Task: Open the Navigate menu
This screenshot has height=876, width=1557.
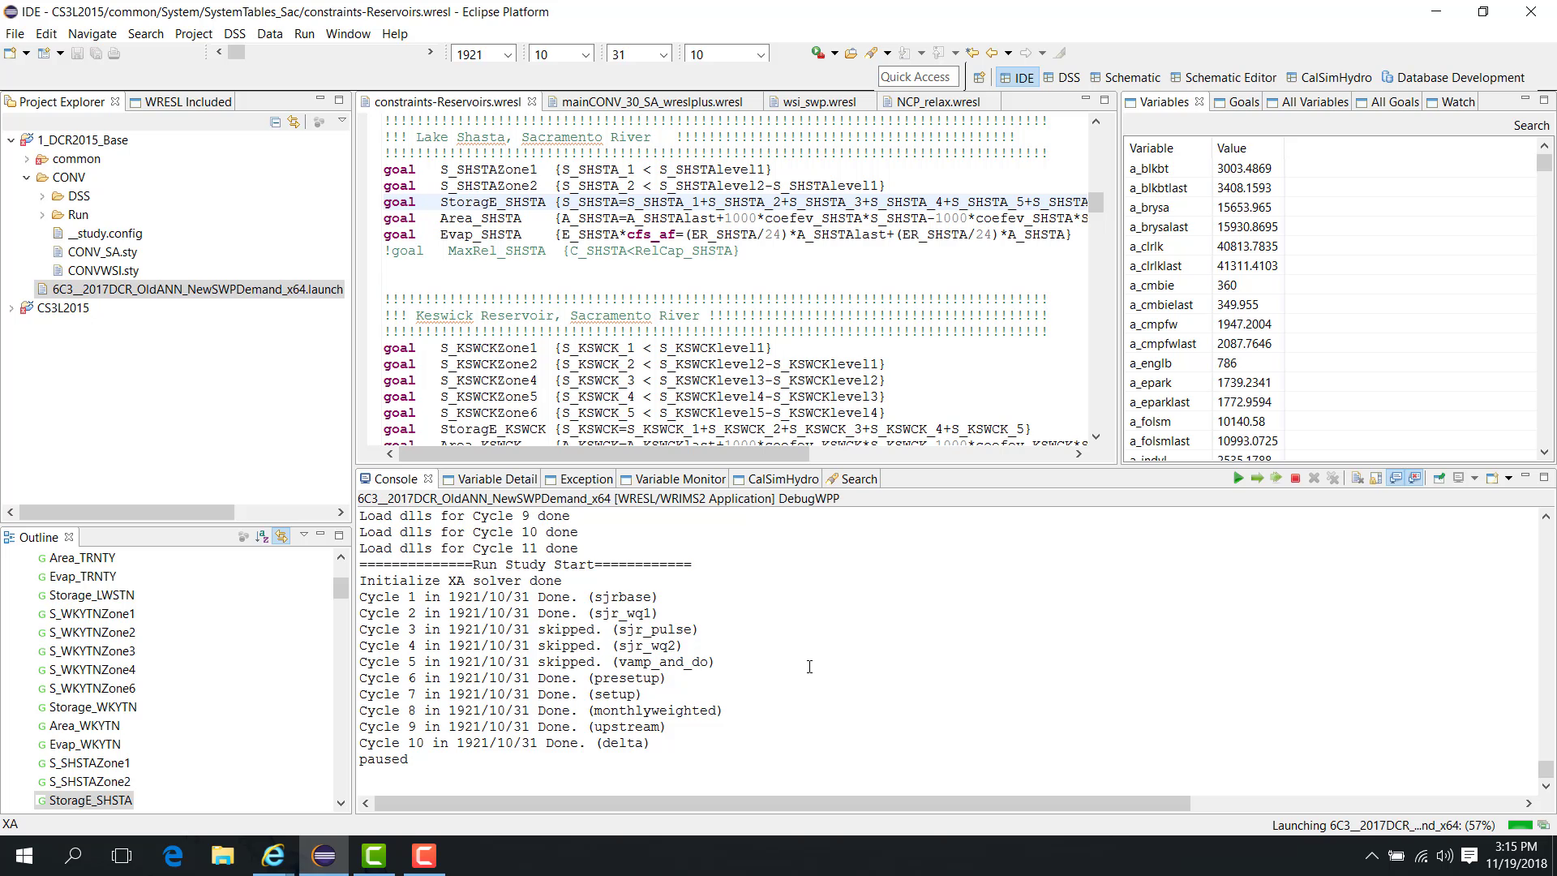Action: coord(92,33)
